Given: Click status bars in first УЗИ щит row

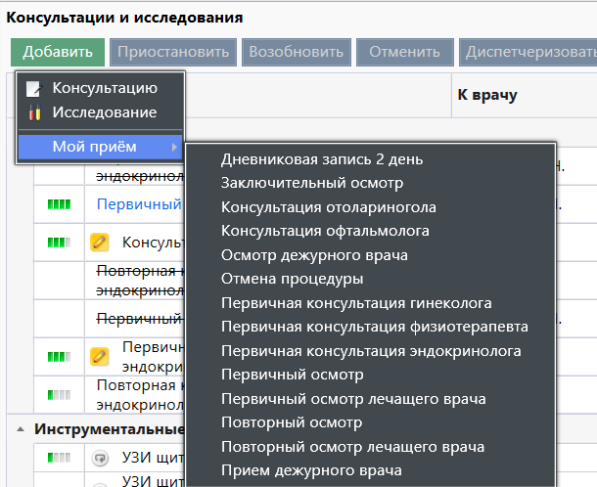Looking at the screenshot, I should pos(60,457).
